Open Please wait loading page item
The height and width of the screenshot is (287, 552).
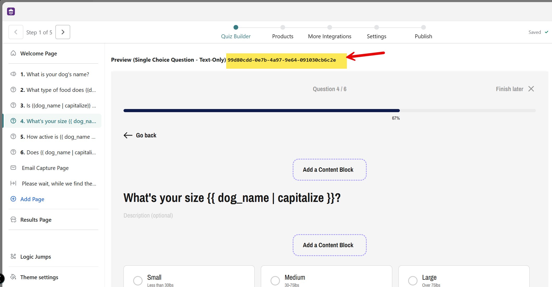(x=53, y=183)
